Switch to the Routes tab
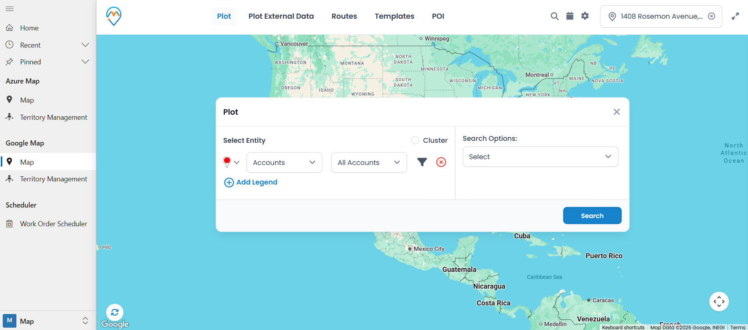 344,16
